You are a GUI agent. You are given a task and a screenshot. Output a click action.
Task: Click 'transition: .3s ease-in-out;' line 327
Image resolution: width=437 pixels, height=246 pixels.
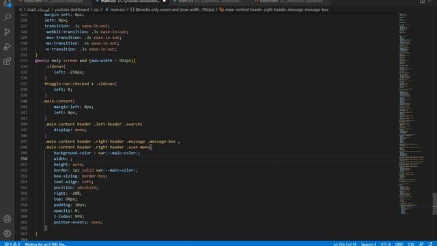[x=77, y=26]
